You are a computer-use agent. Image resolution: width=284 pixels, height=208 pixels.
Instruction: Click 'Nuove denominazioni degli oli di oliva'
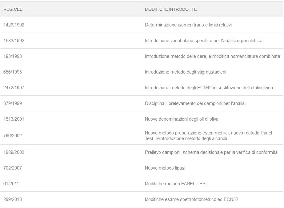click(x=182, y=119)
